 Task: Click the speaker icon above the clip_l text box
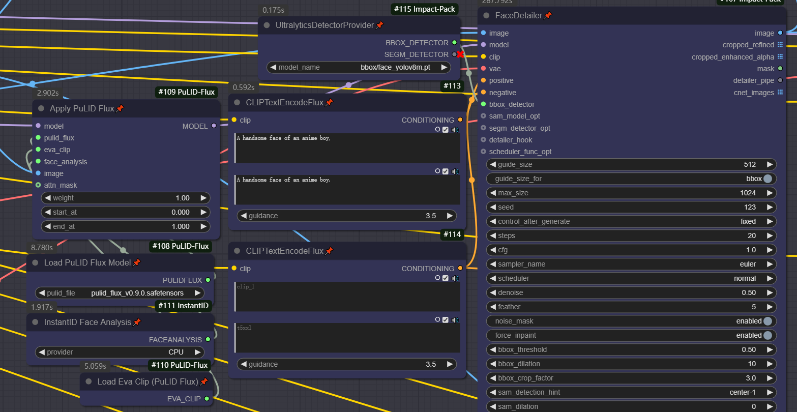pyautogui.click(x=455, y=278)
